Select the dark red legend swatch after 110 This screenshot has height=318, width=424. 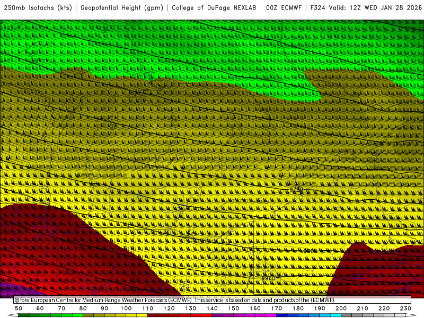click(x=153, y=315)
